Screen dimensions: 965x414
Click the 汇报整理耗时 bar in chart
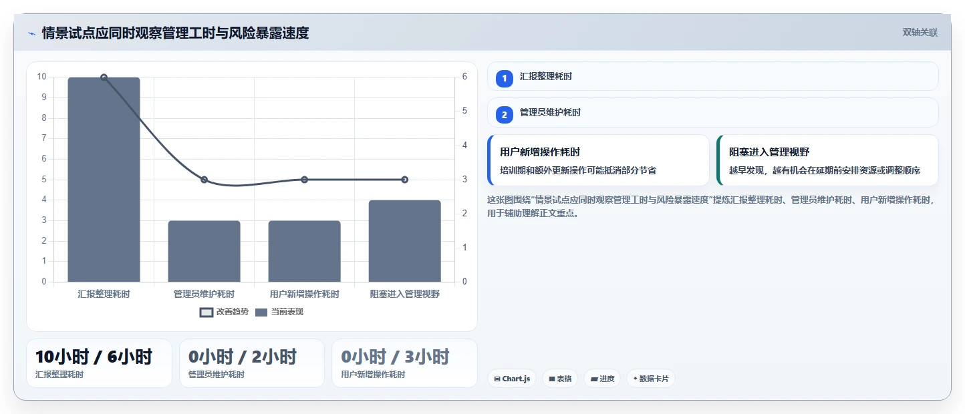point(104,180)
